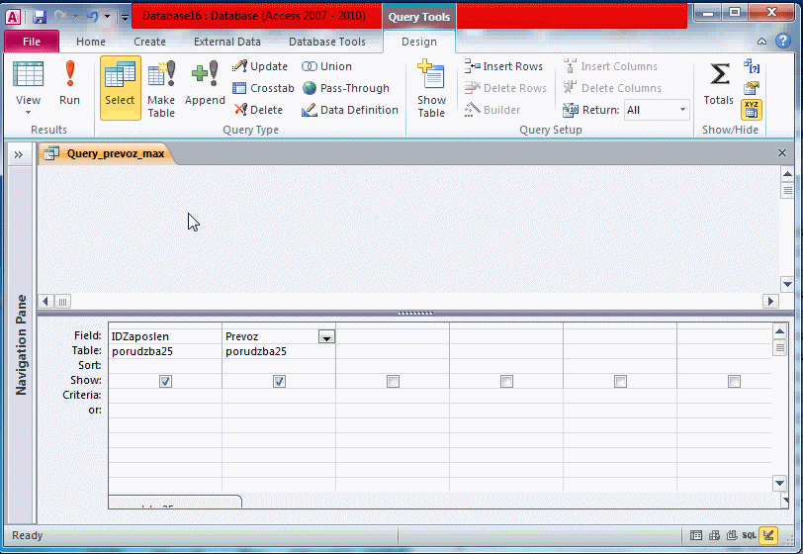Select the Crosstab query type
Image resolution: width=803 pixels, height=554 pixels.
click(263, 88)
